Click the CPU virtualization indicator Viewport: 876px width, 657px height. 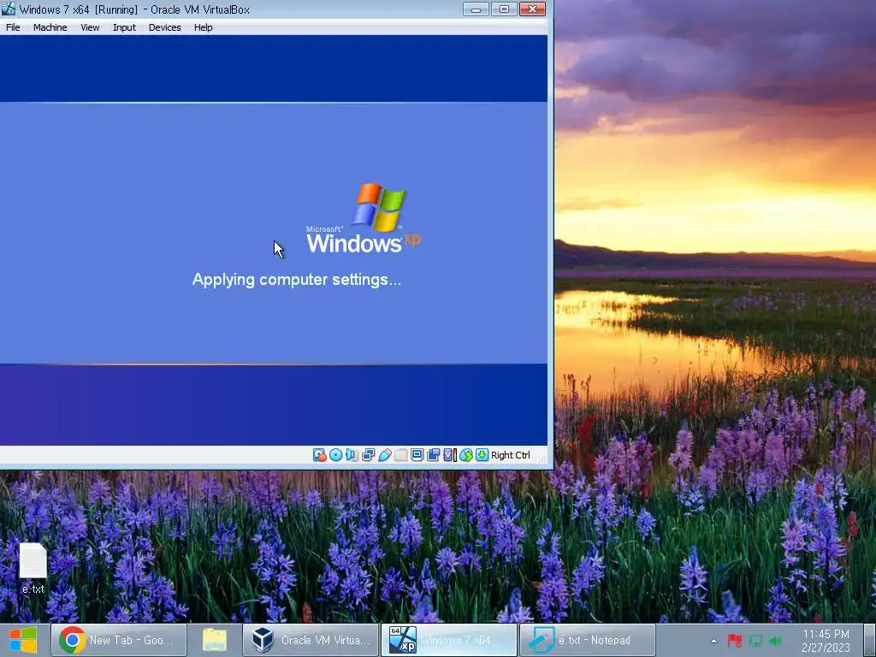(x=450, y=455)
